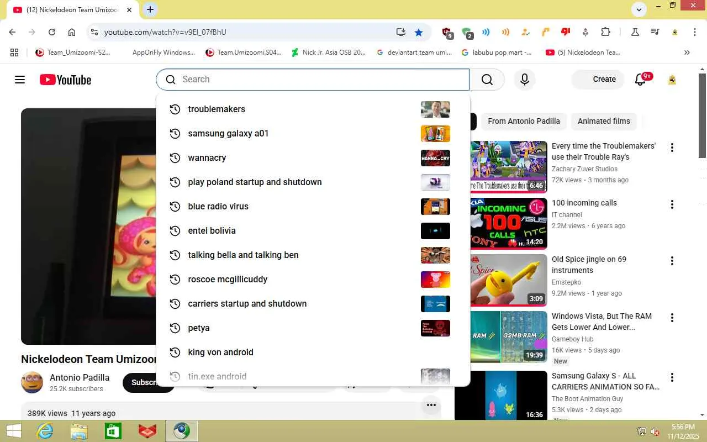Viewport: 707px width, 442px height.
Task: Choose 'king von android' search suggestion
Action: coord(313,352)
